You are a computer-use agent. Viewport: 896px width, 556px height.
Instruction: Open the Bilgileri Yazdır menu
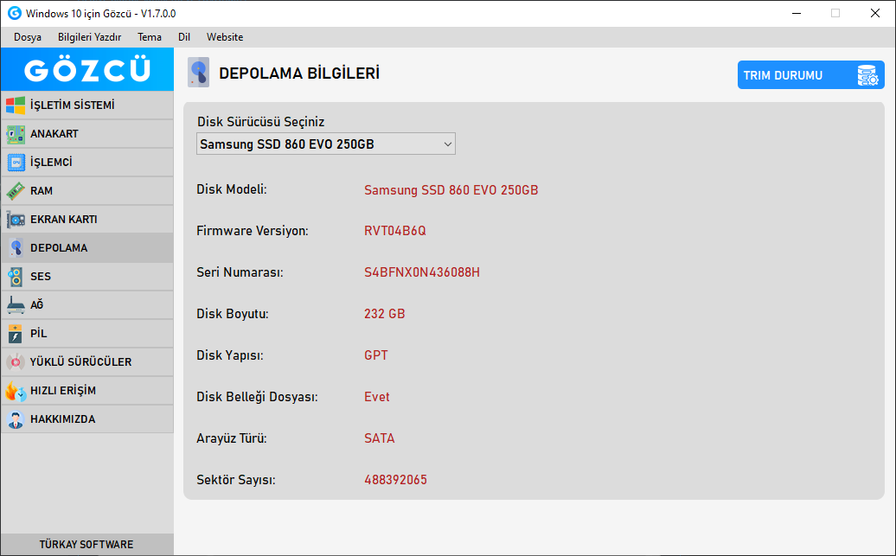point(90,37)
